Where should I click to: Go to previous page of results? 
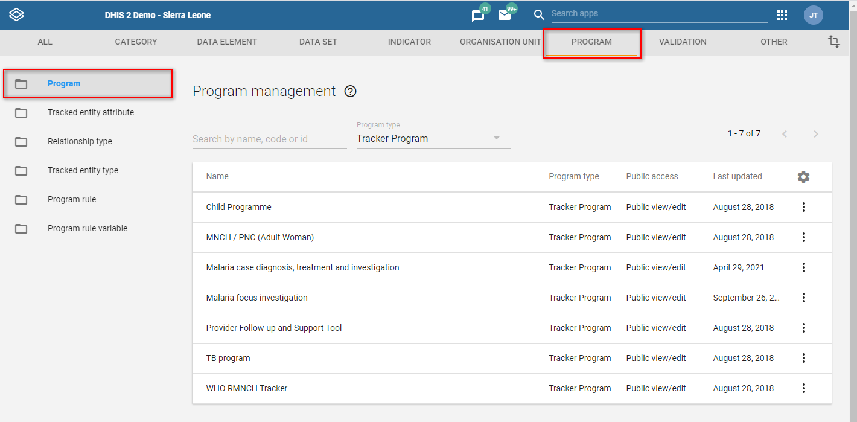tap(785, 134)
